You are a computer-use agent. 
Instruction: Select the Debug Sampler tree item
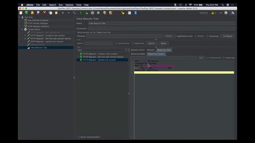(37, 44)
